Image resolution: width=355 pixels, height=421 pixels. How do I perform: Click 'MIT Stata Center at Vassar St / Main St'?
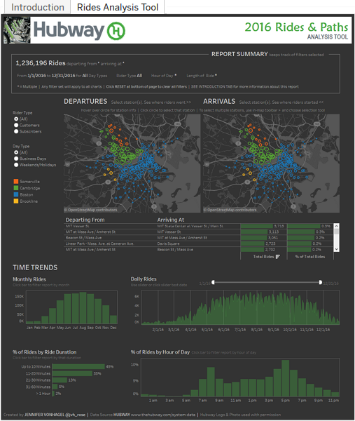coord(190,226)
